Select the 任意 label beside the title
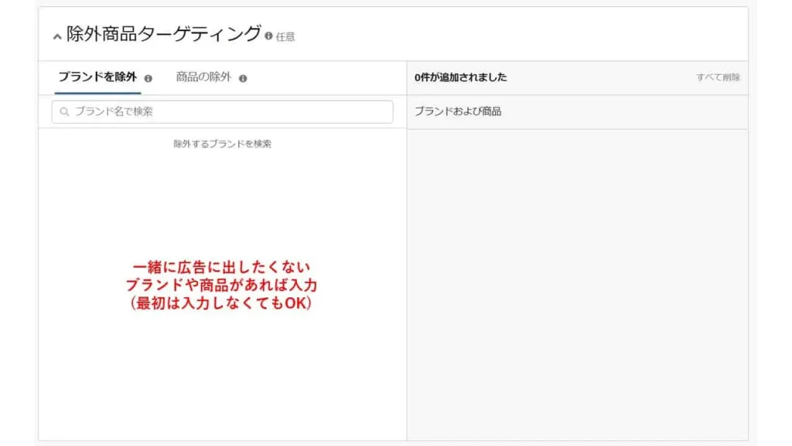 pyautogui.click(x=285, y=37)
